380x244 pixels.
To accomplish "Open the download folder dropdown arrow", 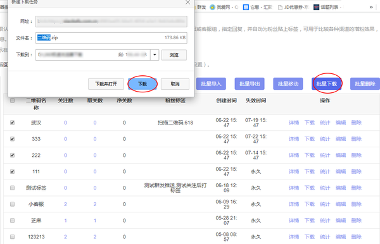I will [x=155, y=55].
